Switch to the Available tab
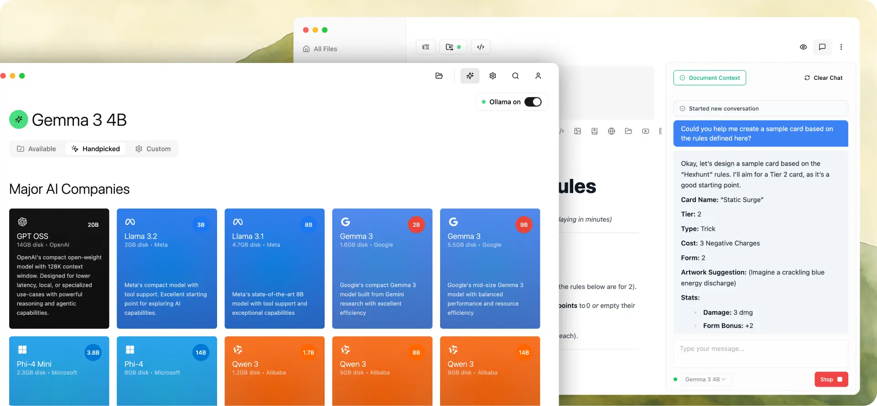The width and height of the screenshot is (877, 406). [36, 149]
